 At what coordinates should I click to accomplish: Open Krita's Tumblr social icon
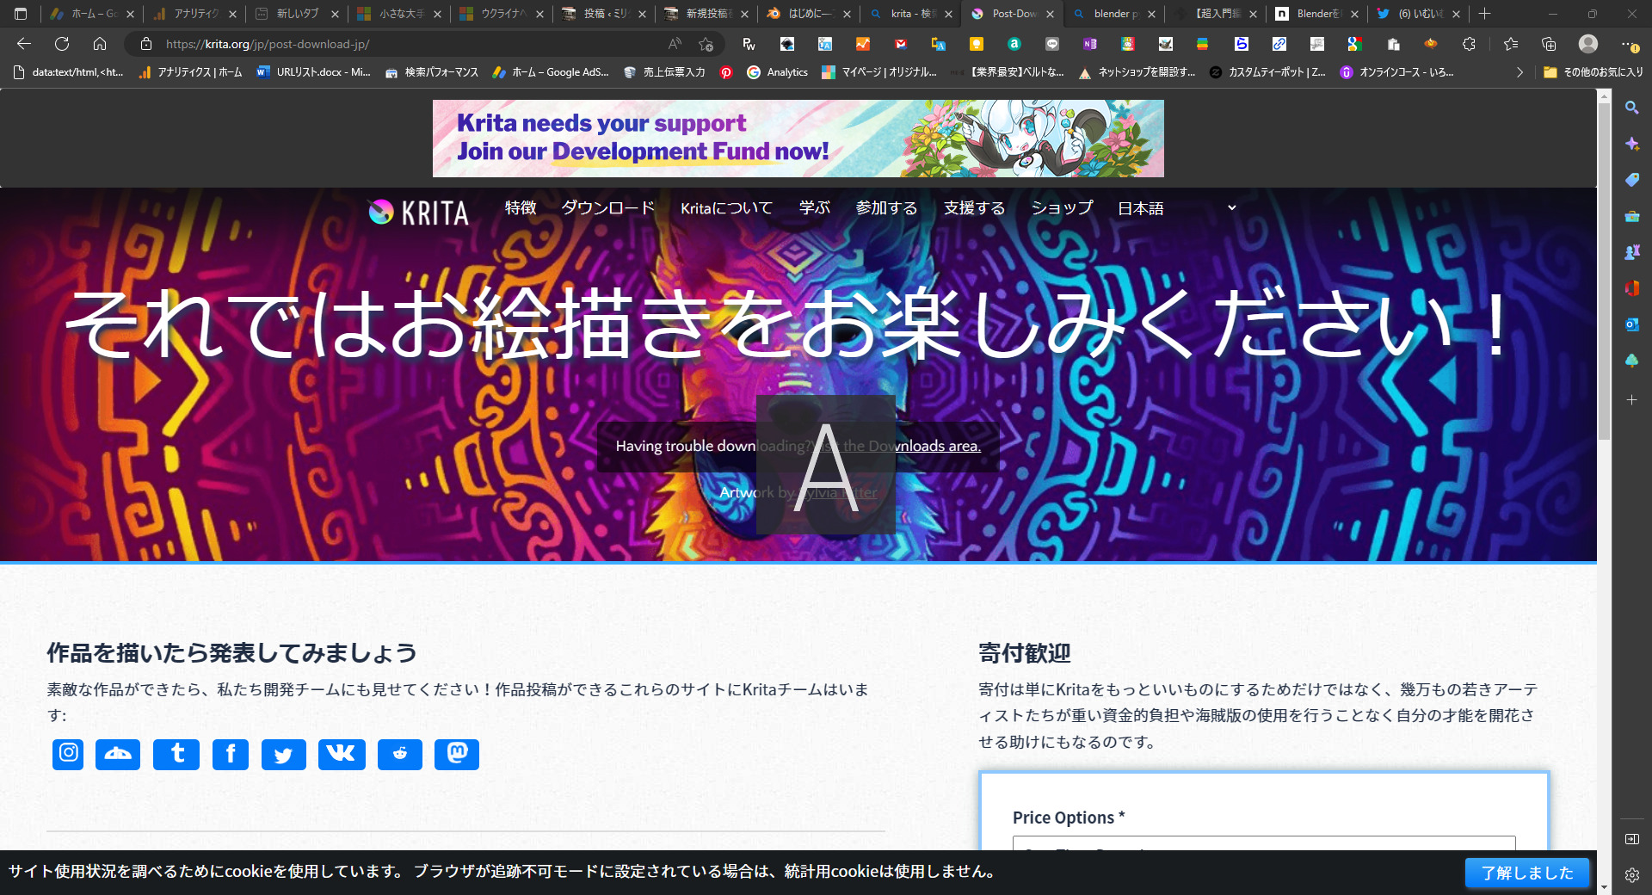(176, 754)
